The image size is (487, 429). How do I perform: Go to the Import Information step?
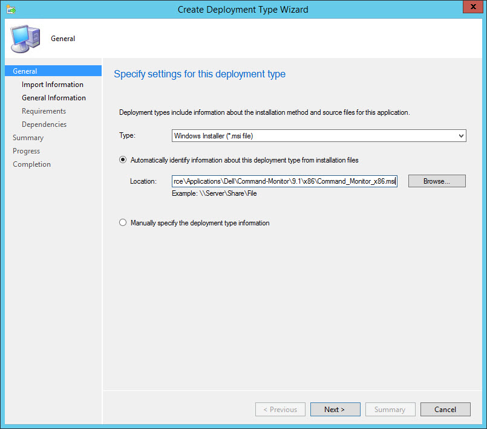click(x=53, y=85)
